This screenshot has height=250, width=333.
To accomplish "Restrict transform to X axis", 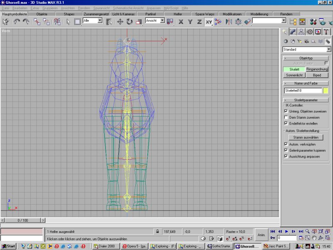I will tap(181, 21).
